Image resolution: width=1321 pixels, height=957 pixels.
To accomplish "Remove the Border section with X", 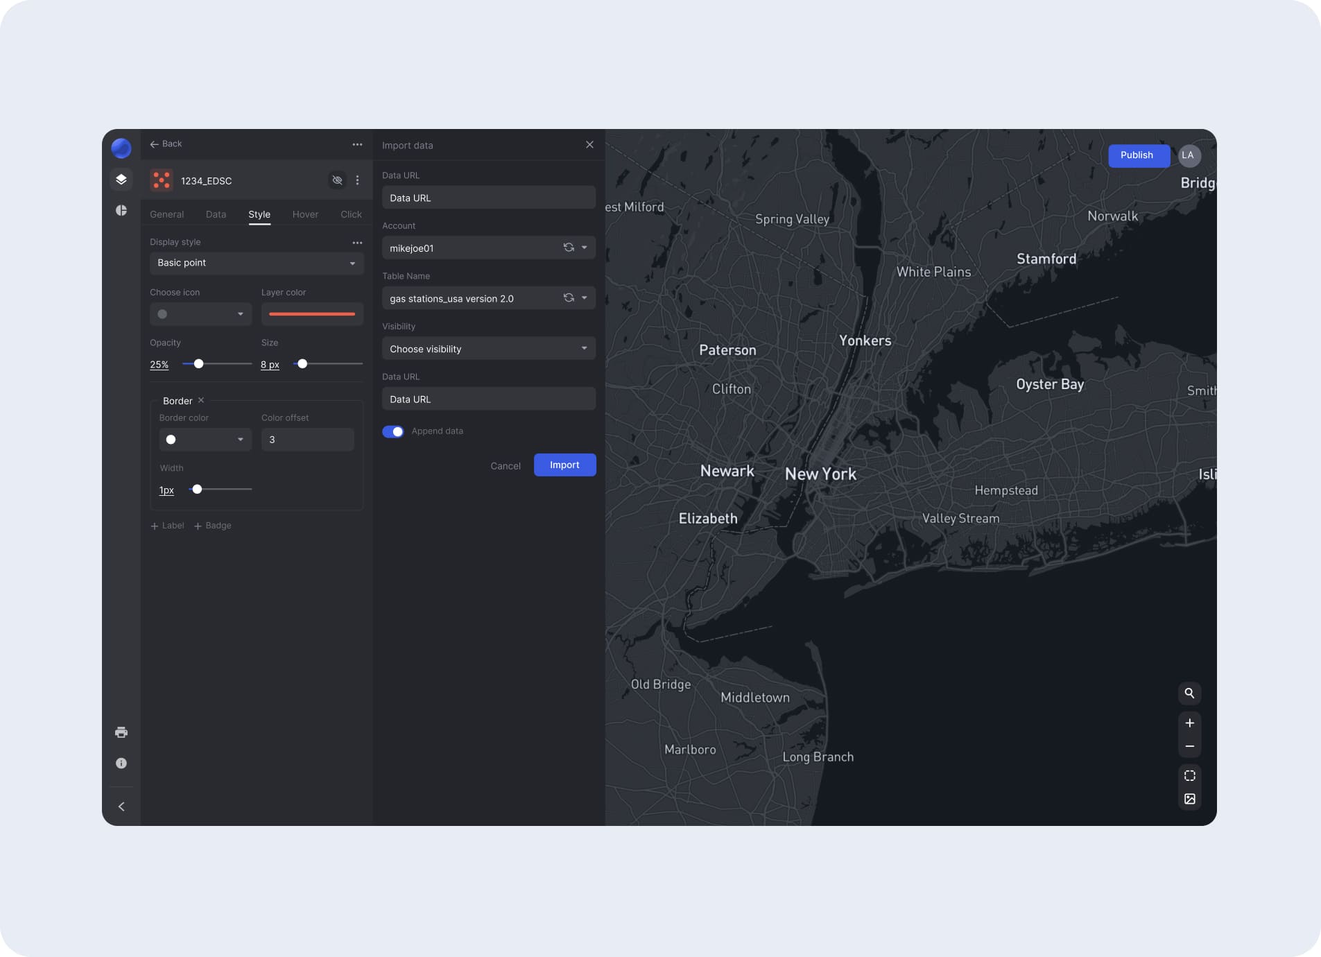I will [201, 400].
